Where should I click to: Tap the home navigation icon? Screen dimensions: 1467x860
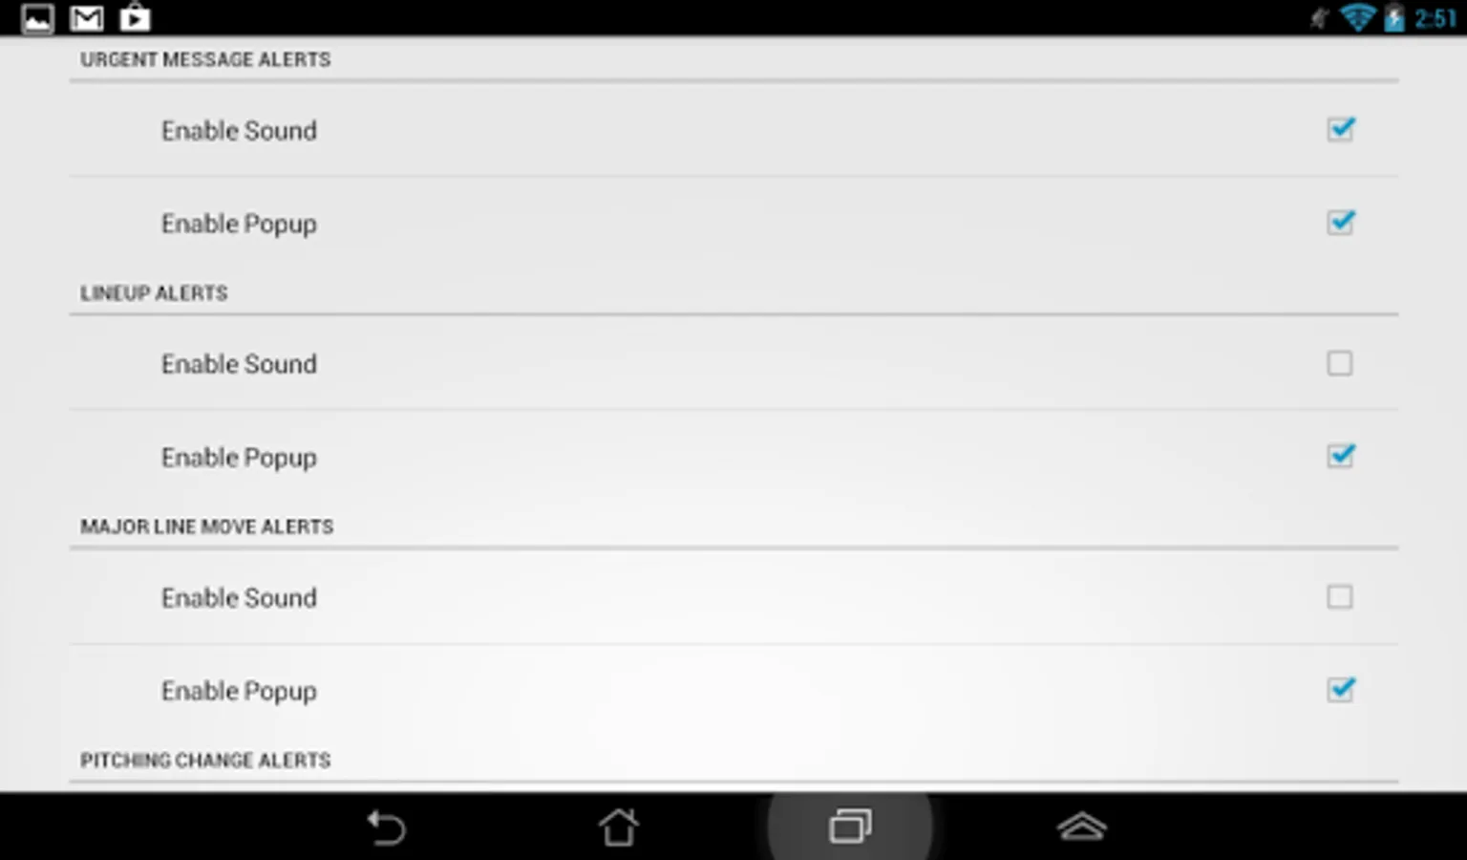tap(619, 827)
